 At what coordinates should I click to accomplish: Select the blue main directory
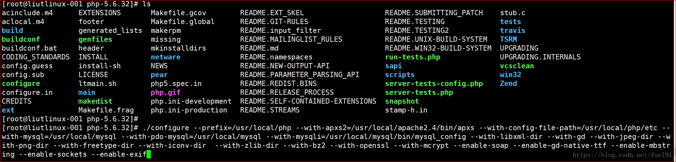(87, 93)
